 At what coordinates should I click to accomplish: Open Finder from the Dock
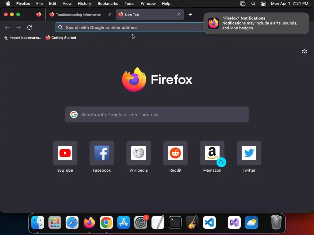point(38,222)
